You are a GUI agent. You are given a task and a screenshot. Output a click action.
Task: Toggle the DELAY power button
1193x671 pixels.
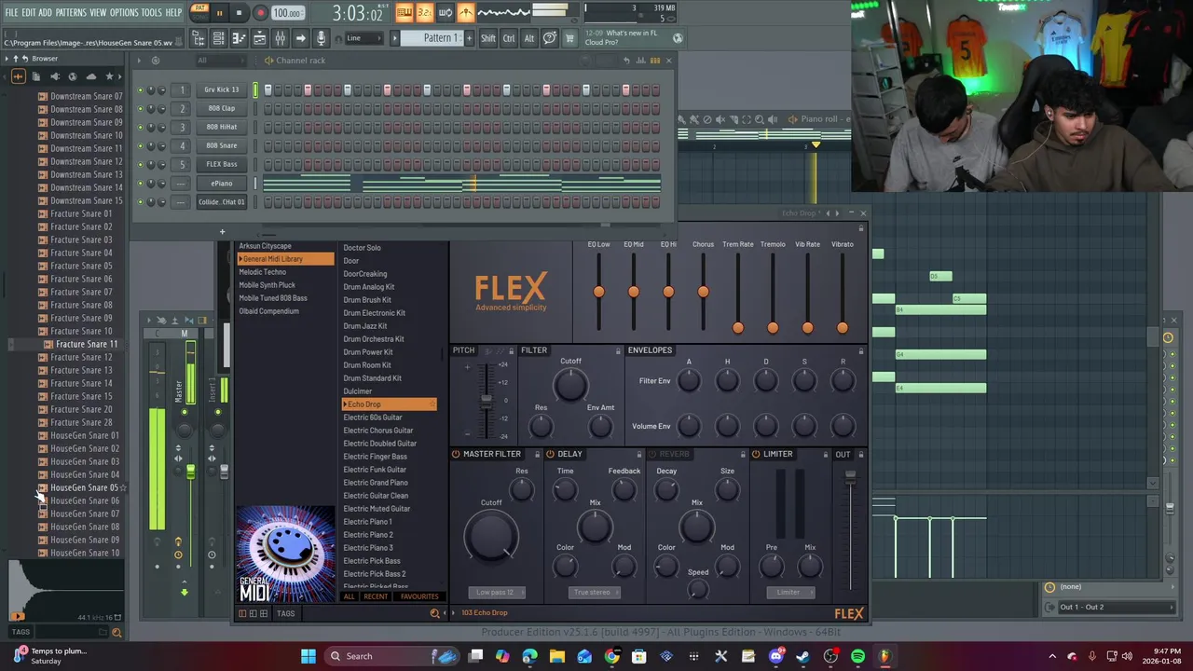[x=550, y=454]
